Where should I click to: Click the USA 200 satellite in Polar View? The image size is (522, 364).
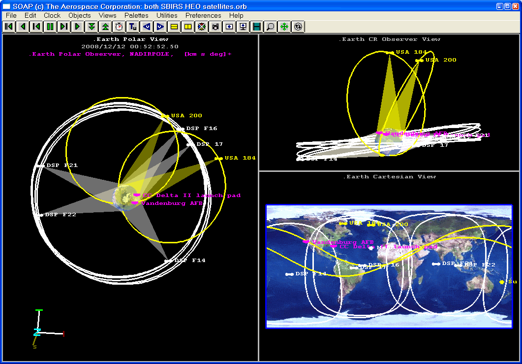click(x=165, y=116)
